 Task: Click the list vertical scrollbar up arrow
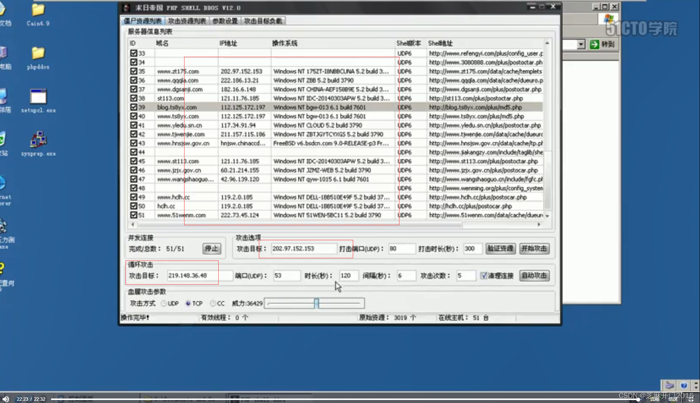(x=547, y=43)
